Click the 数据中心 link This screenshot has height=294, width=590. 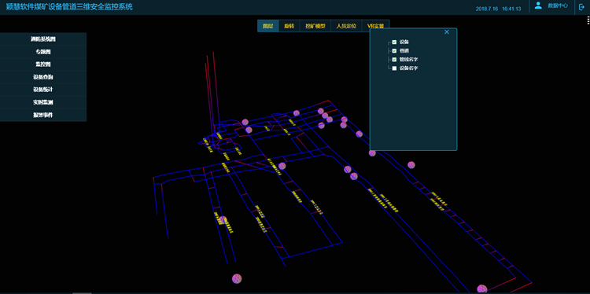pyautogui.click(x=558, y=6)
